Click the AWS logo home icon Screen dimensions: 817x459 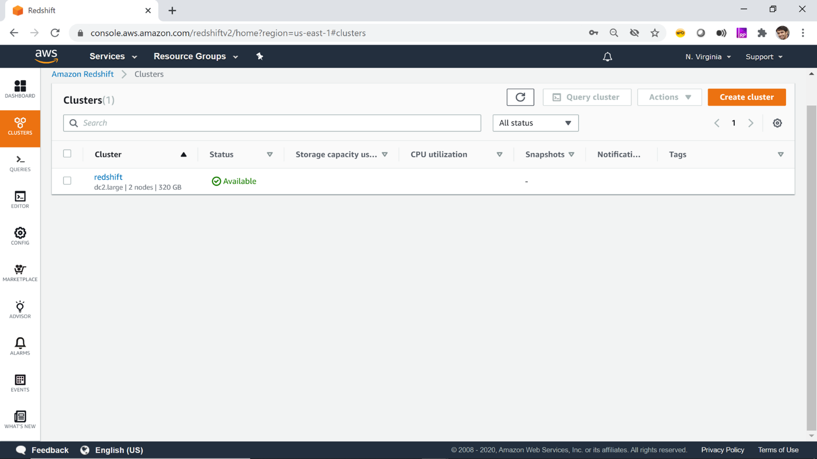pyautogui.click(x=47, y=56)
